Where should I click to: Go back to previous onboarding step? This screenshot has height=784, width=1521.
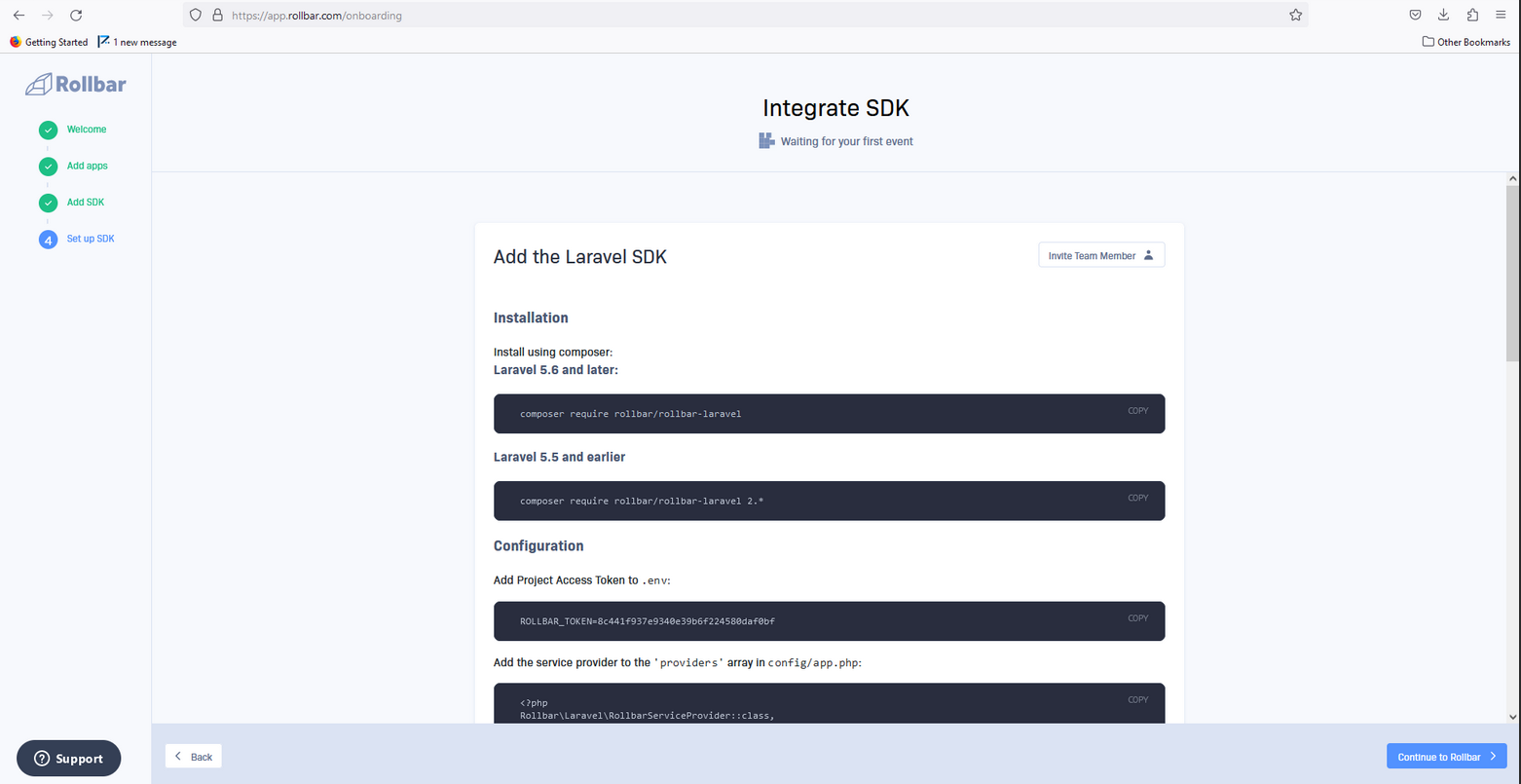point(194,757)
